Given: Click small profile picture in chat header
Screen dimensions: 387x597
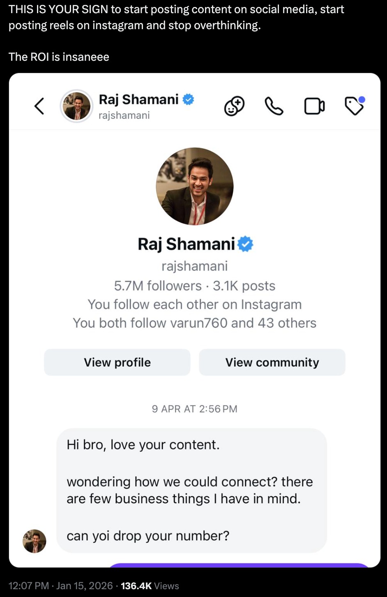Looking at the screenshot, I should [x=77, y=106].
